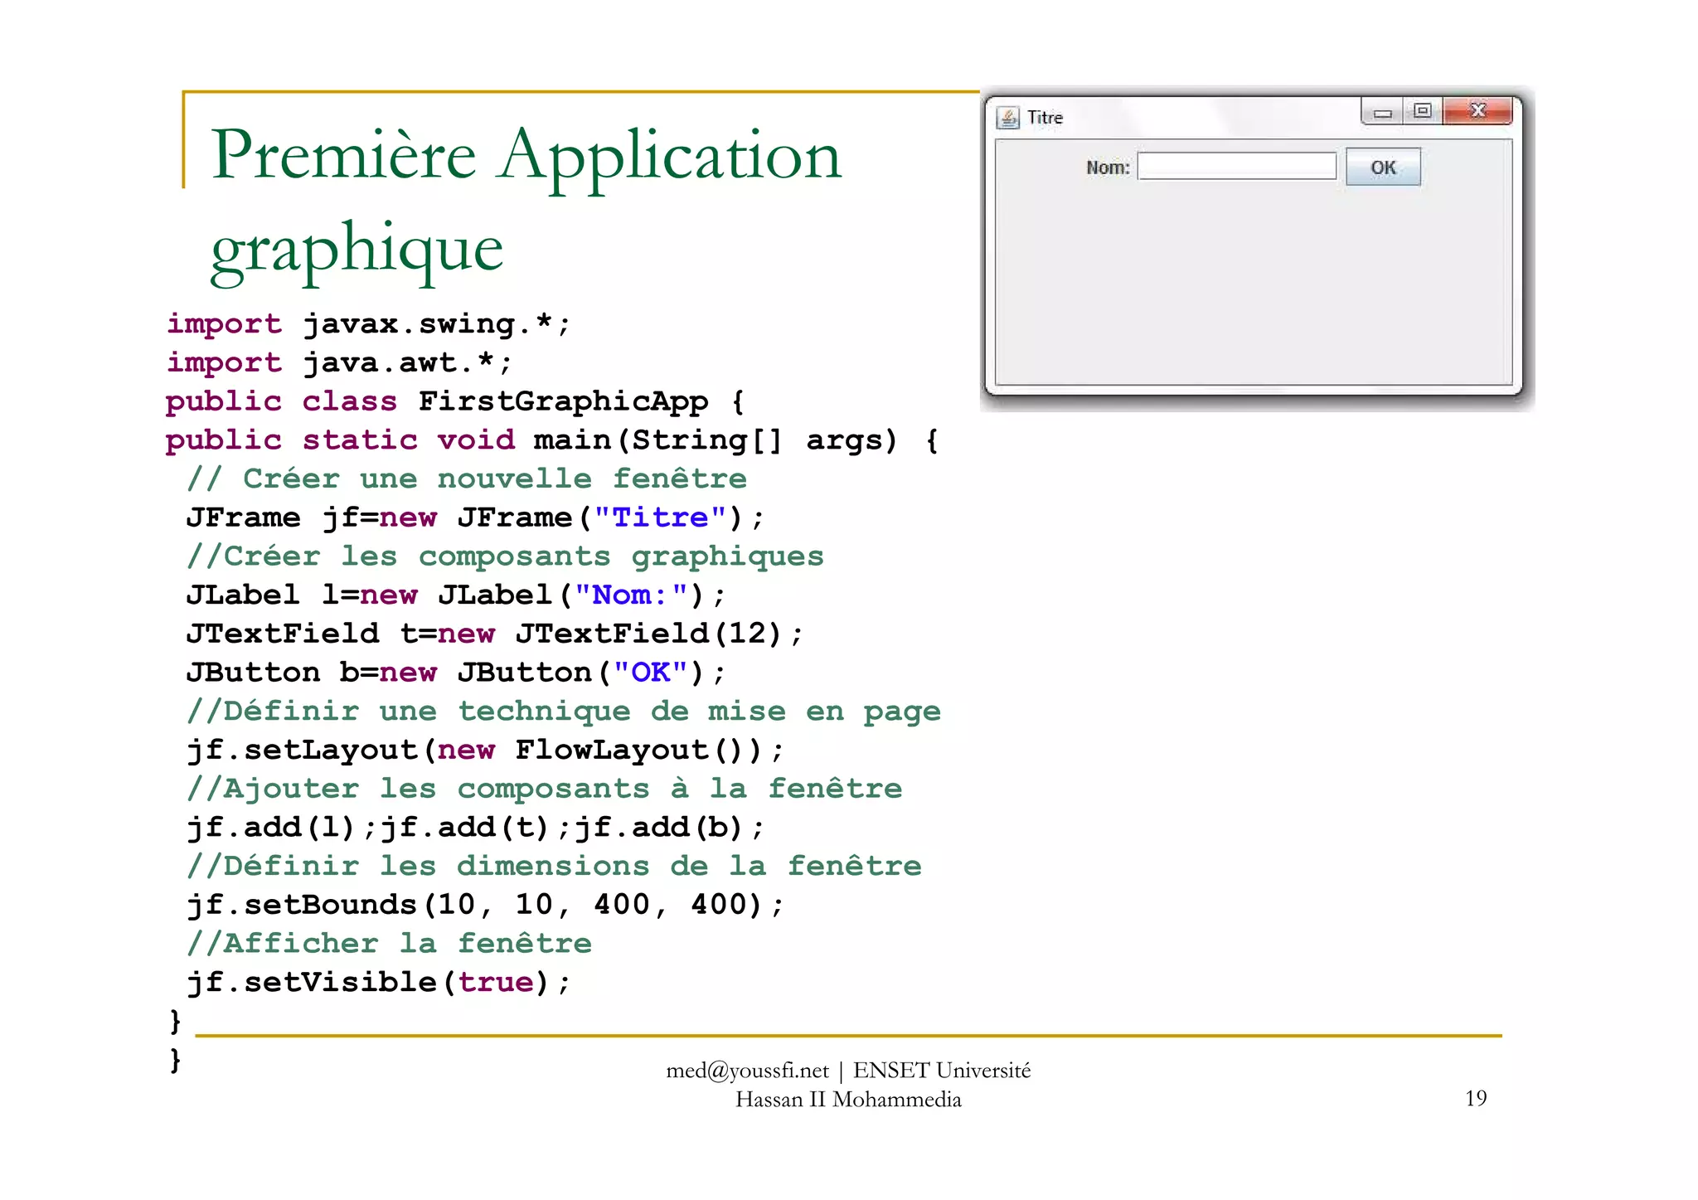
Task: Click line 'JFrame jf=new JFrame("Titre");'
Action: (474, 517)
